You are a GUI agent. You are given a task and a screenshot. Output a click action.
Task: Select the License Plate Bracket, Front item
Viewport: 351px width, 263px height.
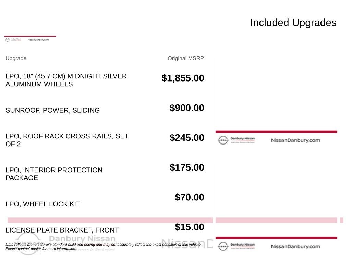[x=62, y=230]
